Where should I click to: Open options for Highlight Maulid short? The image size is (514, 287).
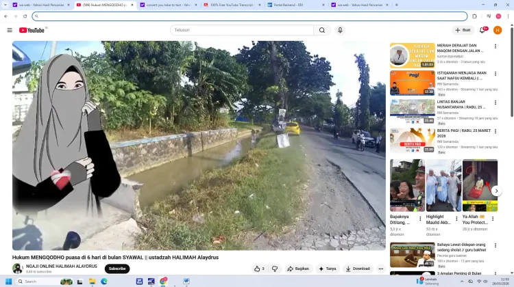click(x=456, y=219)
